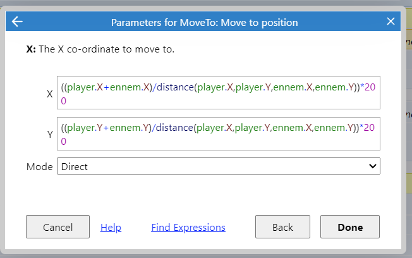Place cursor at wrapped 0 in X field

coord(63,101)
